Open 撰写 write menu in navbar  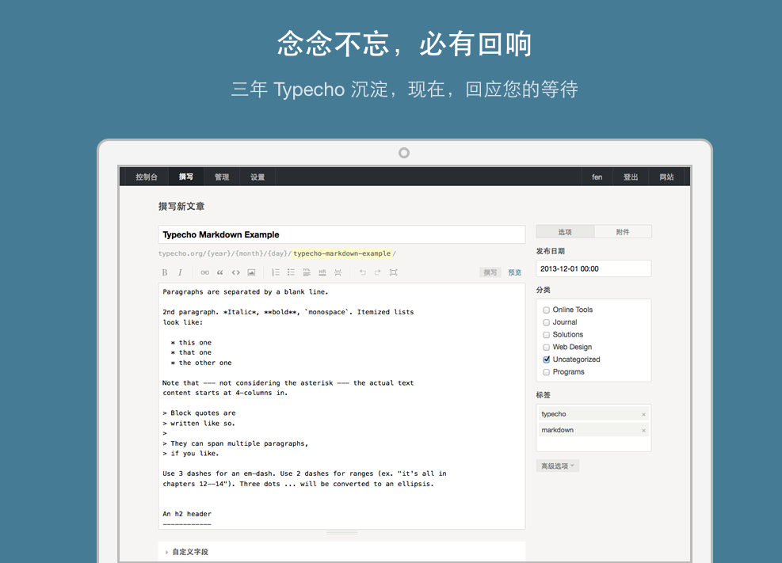(186, 177)
